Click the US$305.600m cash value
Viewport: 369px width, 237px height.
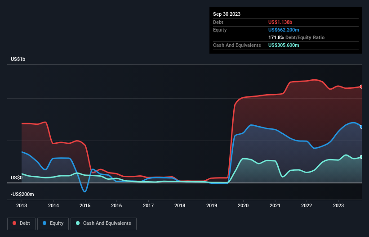[x=284, y=45]
